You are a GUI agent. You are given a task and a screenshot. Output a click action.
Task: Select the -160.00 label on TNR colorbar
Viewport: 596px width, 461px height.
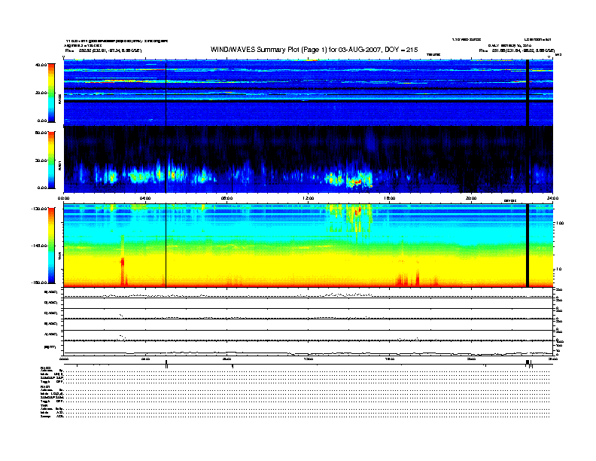39,282
